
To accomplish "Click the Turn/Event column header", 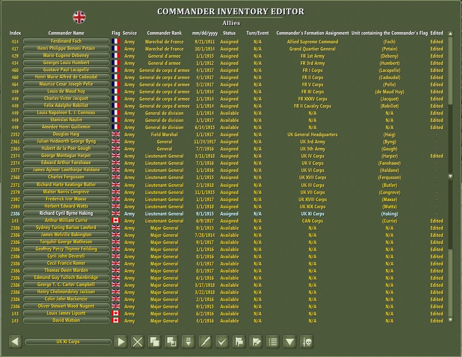I will (258, 33).
